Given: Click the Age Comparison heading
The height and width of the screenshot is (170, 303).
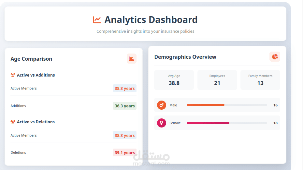Looking at the screenshot, I should tap(31, 59).
